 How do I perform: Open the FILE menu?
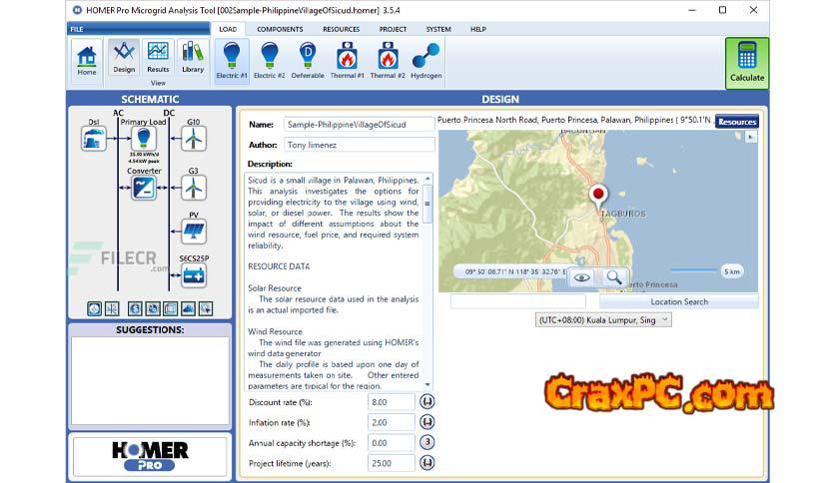pos(139,29)
